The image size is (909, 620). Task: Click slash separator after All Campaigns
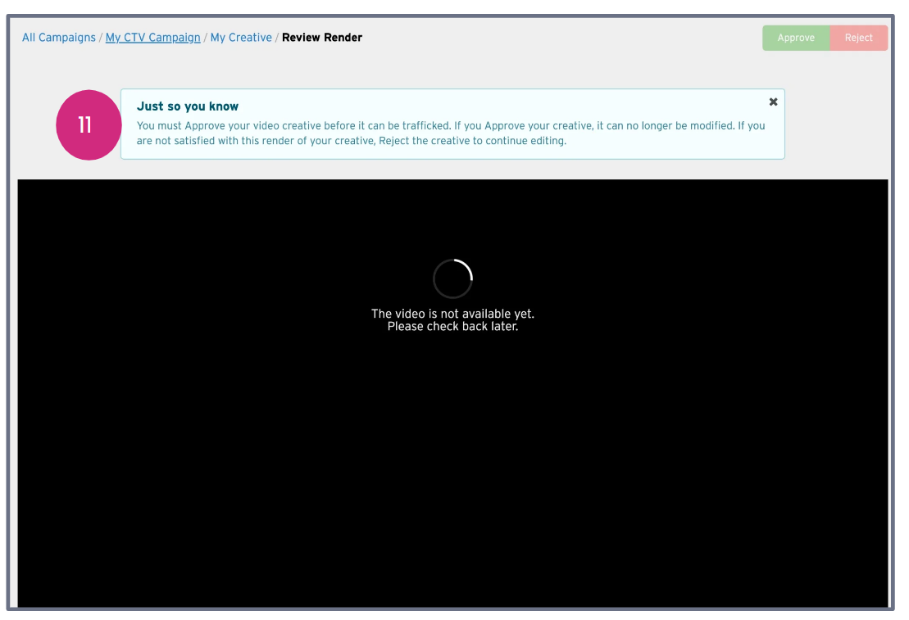(x=101, y=38)
